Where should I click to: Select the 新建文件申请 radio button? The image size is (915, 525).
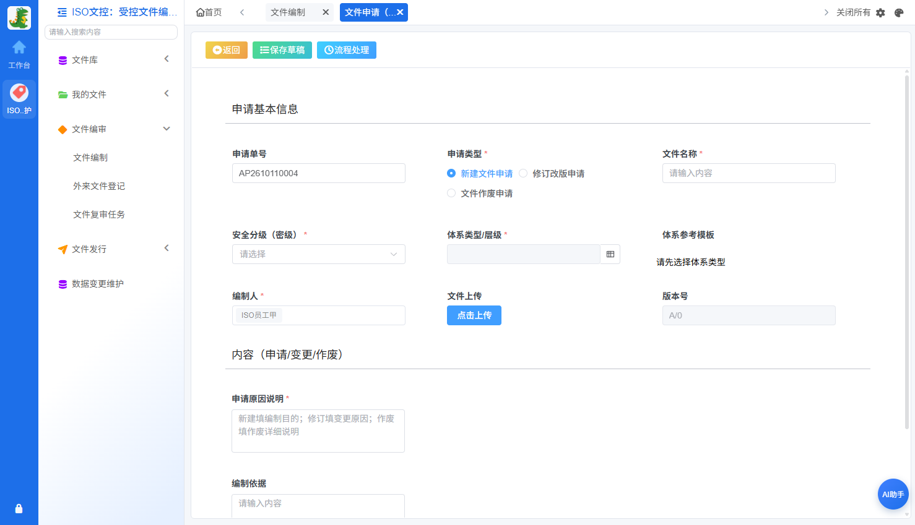tap(451, 173)
